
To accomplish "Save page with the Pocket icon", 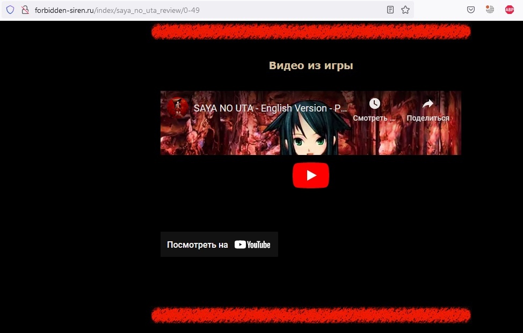I will point(470,10).
